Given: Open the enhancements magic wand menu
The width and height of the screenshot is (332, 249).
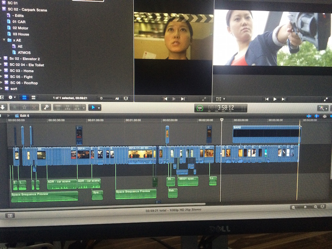Looking at the screenshot, I should (x=323, y=108).
